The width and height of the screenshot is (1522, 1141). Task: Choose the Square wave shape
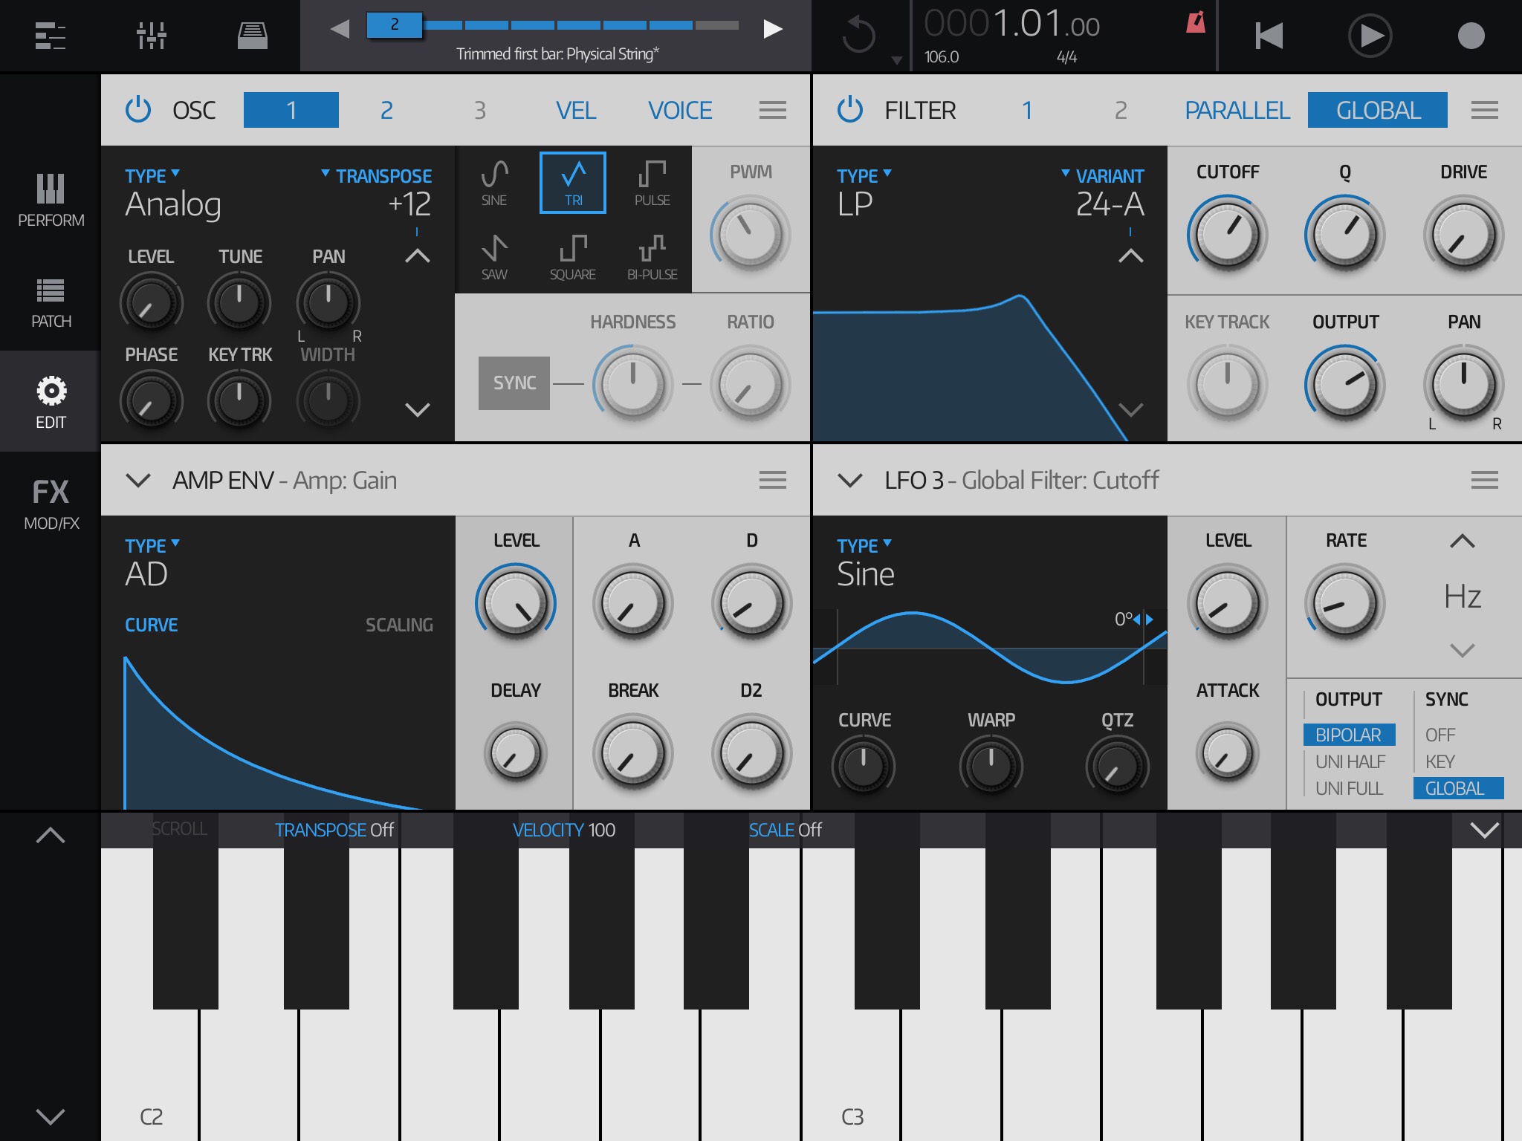(573, 256)
